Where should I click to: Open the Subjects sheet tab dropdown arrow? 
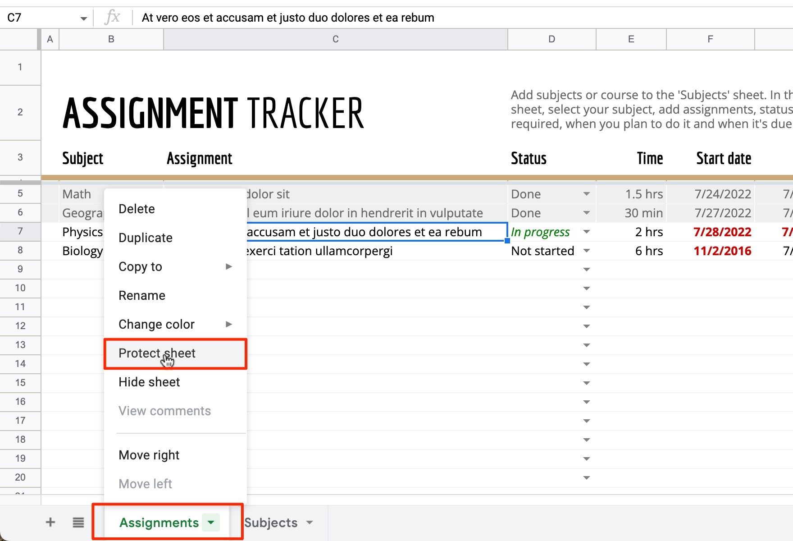pyautogui.click(x=310, y=523)
